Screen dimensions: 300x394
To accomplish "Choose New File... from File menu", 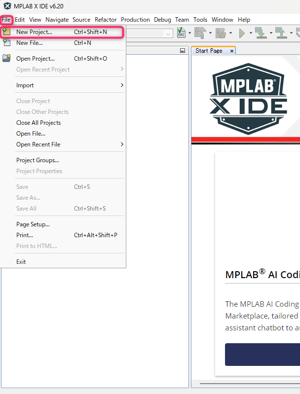I will click(63, 43).
